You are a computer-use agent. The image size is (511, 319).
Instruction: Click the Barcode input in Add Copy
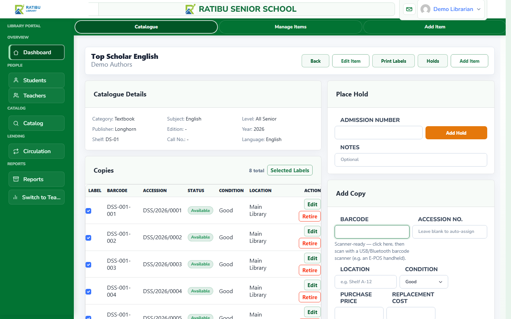372,232
